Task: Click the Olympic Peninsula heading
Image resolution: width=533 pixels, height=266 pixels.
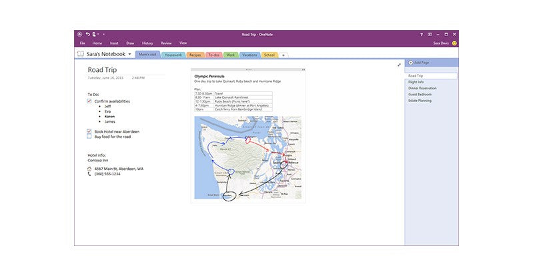Action: 209,77
